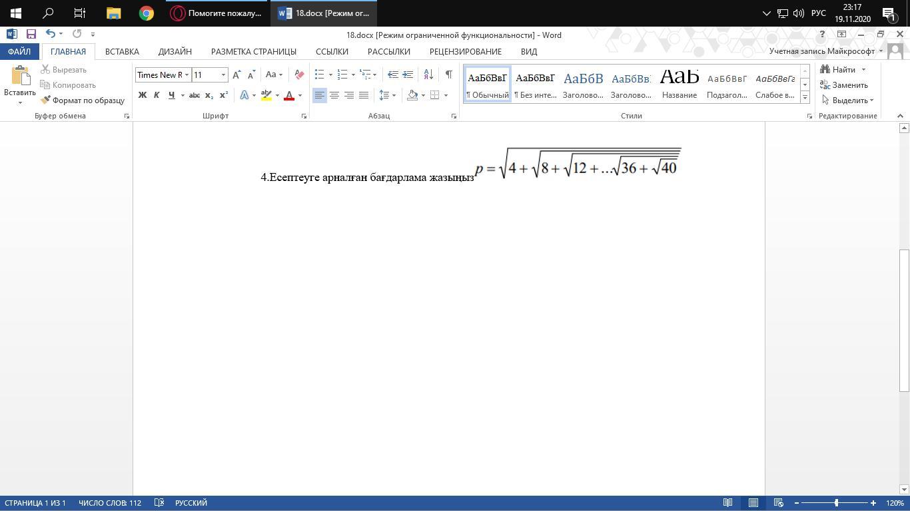Increase font size with grow font icon
Viewport: 910px width, 511px height.
tap(236, 75)
